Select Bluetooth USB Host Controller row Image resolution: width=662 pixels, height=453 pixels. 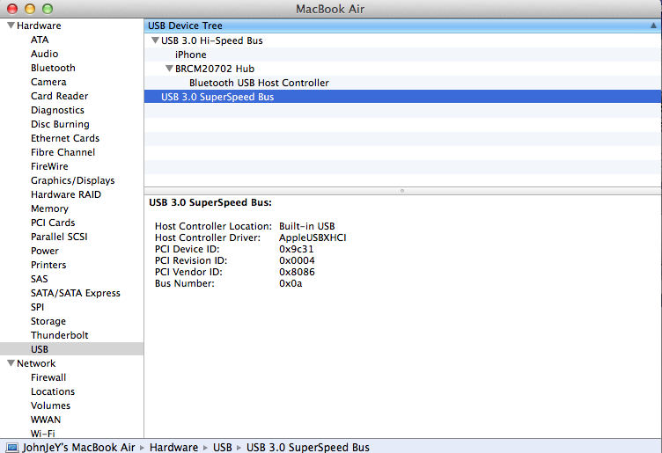(x=403, y=83)
